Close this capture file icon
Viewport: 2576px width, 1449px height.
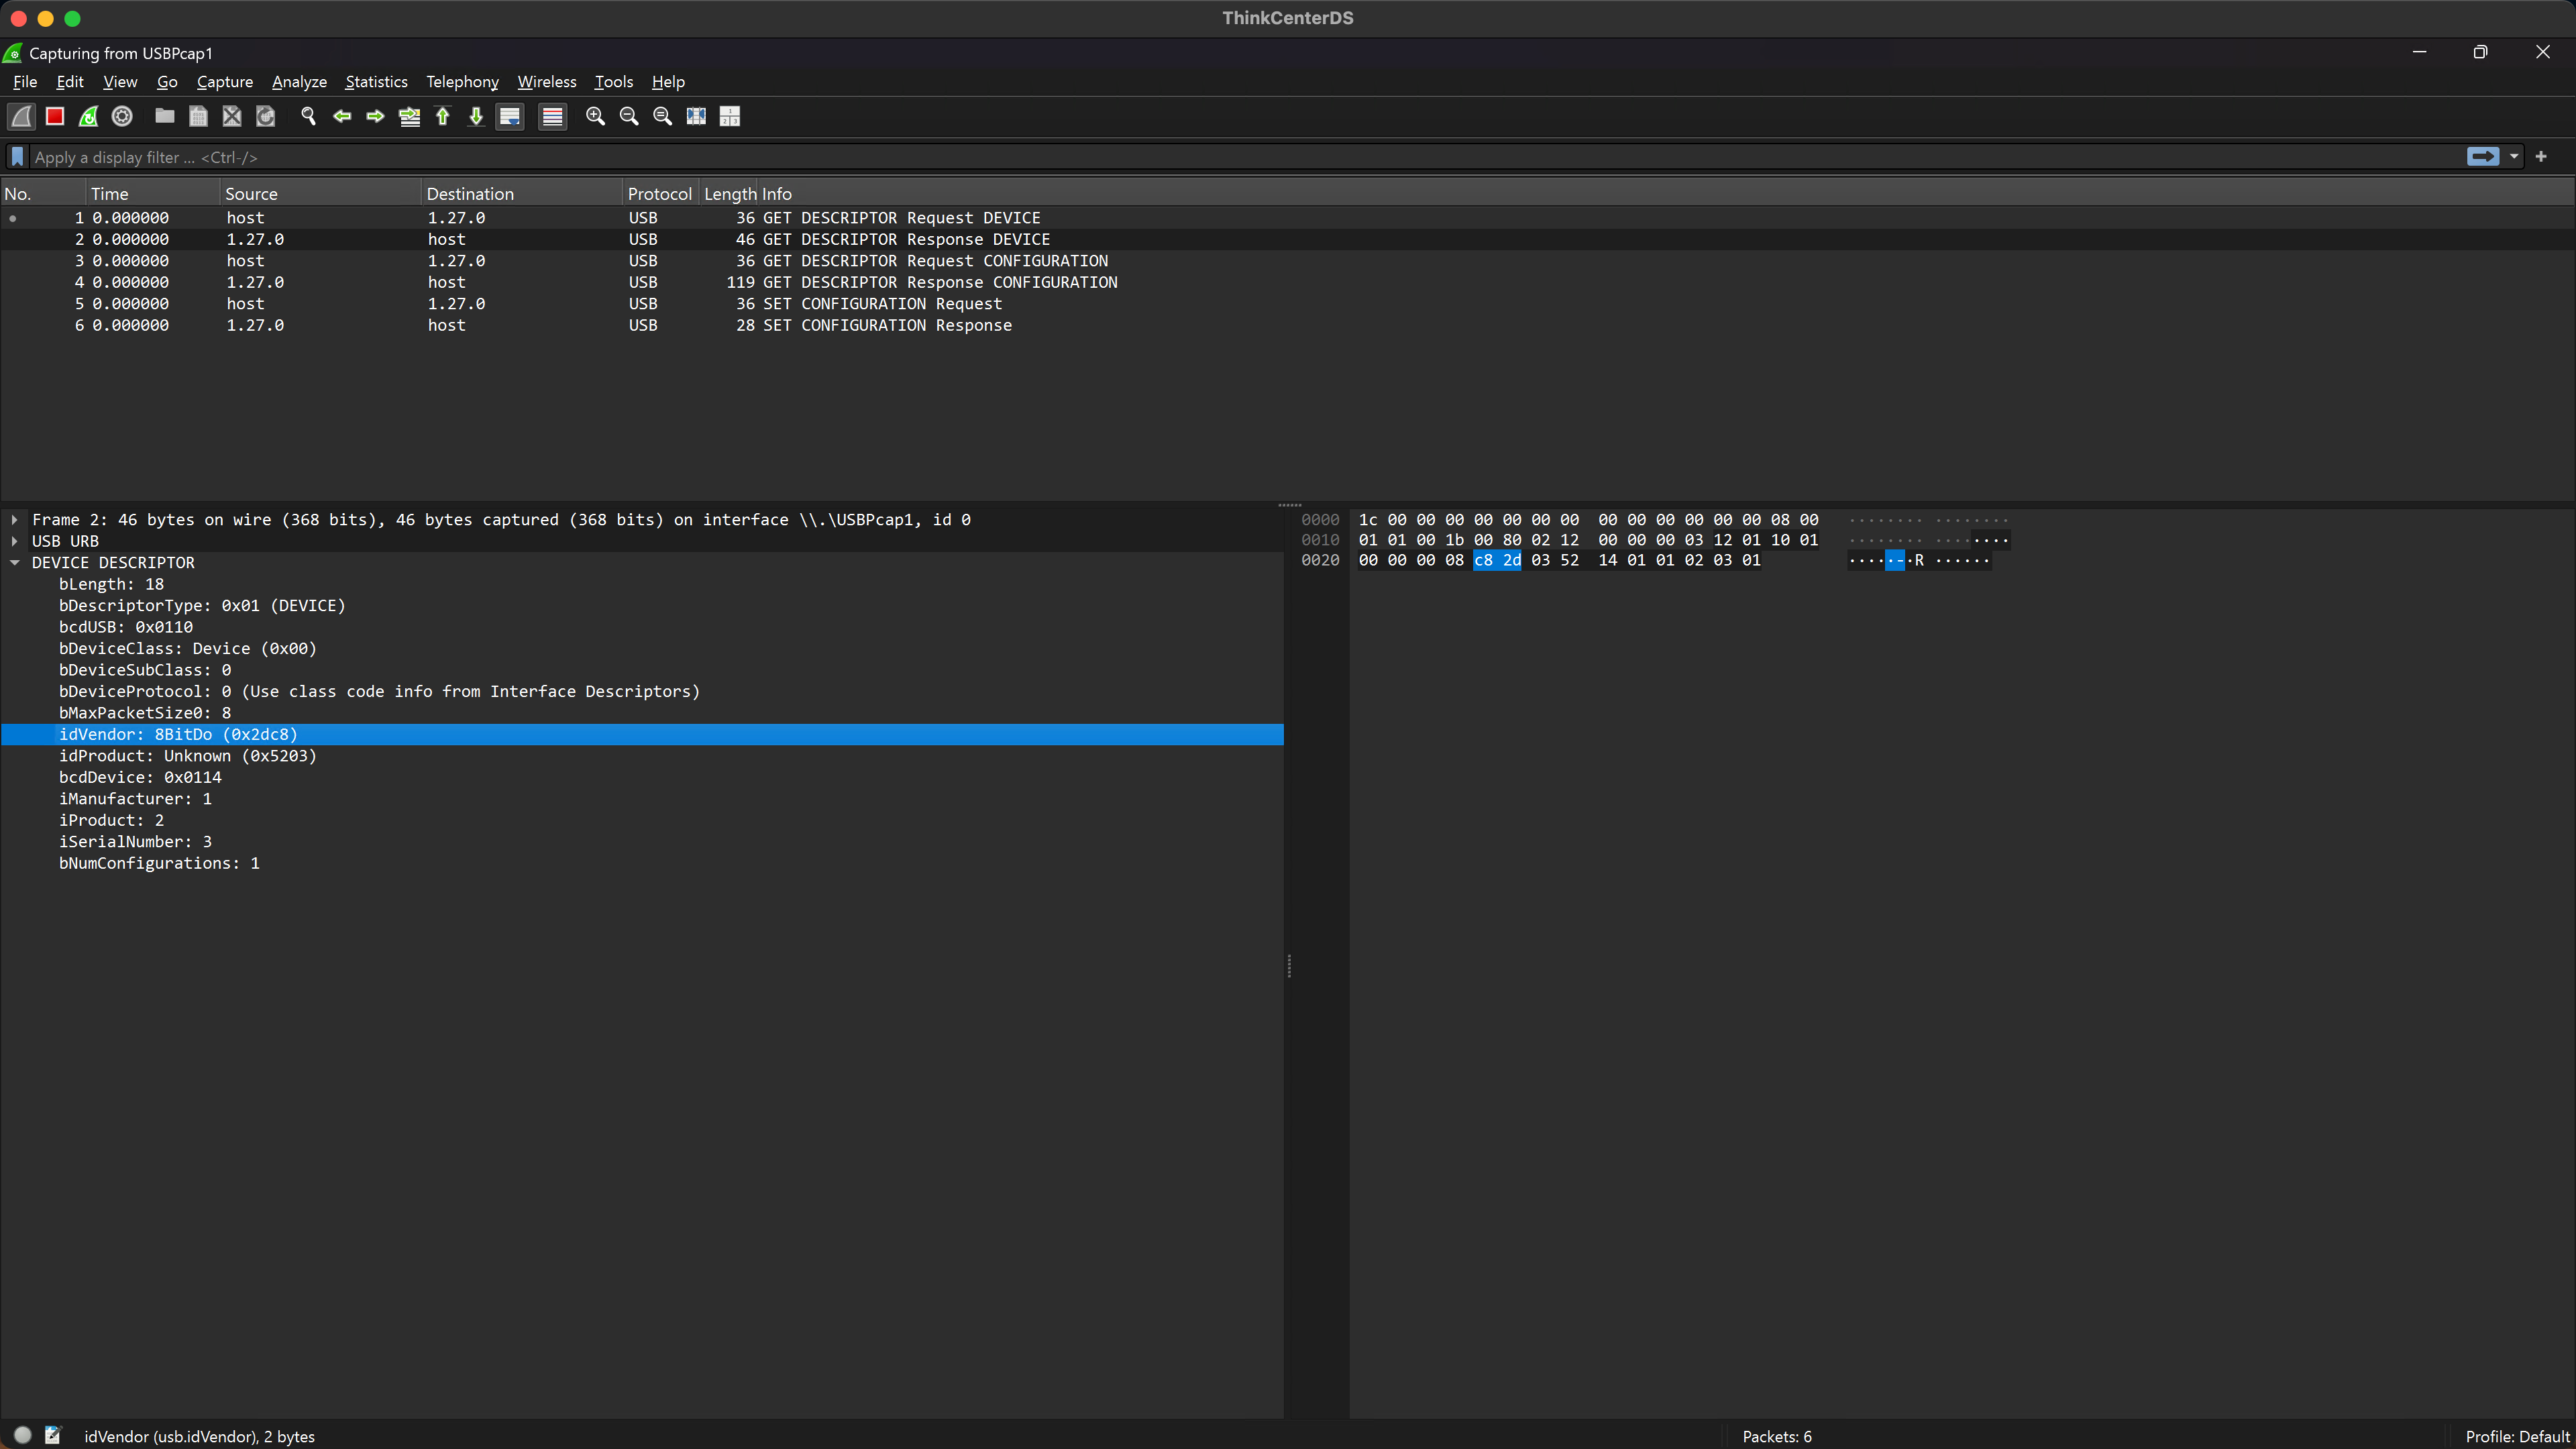point(232,116)
